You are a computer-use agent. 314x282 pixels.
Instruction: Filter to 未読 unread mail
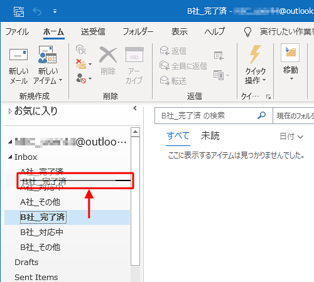(x=210, y=136)
